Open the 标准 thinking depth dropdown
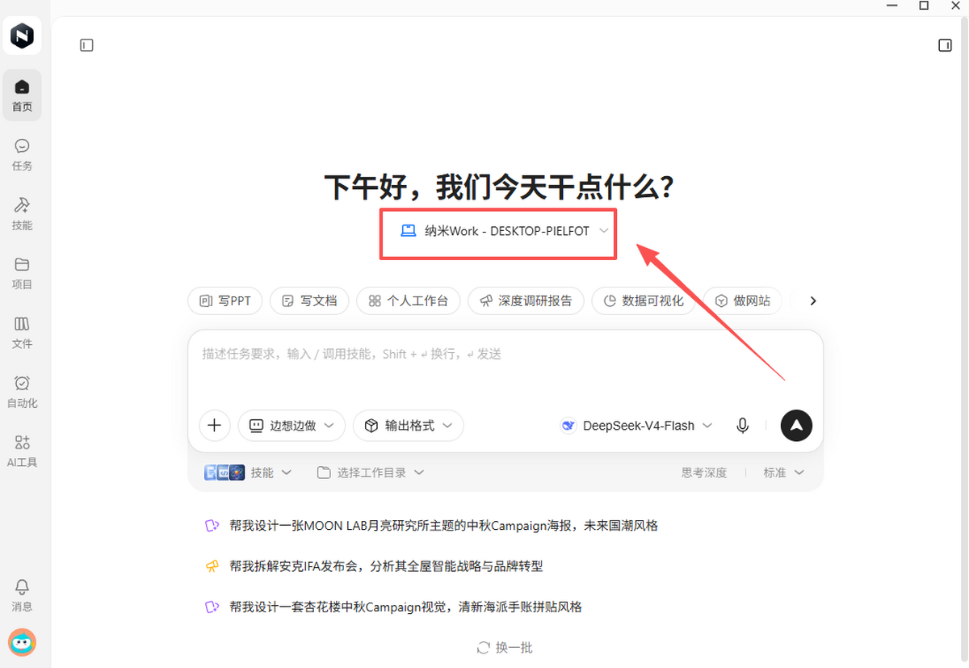 pyautogui.click(x=784, y=473)
